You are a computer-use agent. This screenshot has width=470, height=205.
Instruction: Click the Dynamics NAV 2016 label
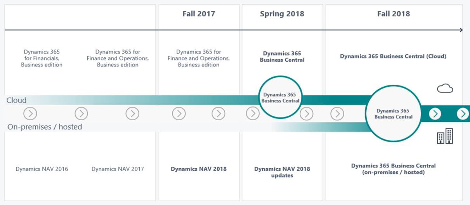42,169
